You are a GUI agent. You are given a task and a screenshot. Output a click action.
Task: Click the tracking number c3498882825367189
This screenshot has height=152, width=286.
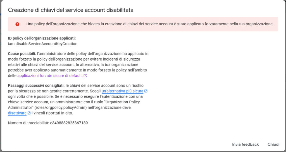tap(69, 123)
